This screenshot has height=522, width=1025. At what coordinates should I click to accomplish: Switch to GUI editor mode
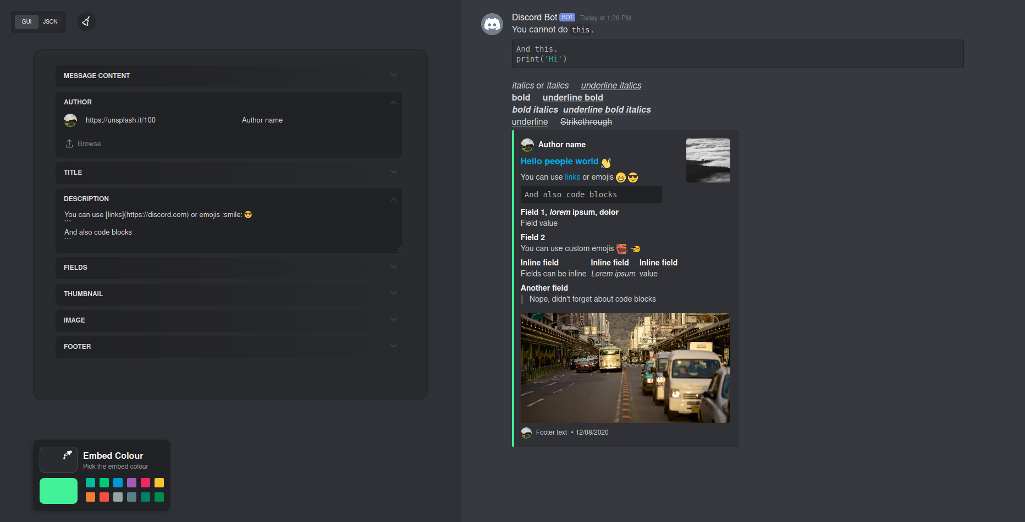(x=26, y=22)
